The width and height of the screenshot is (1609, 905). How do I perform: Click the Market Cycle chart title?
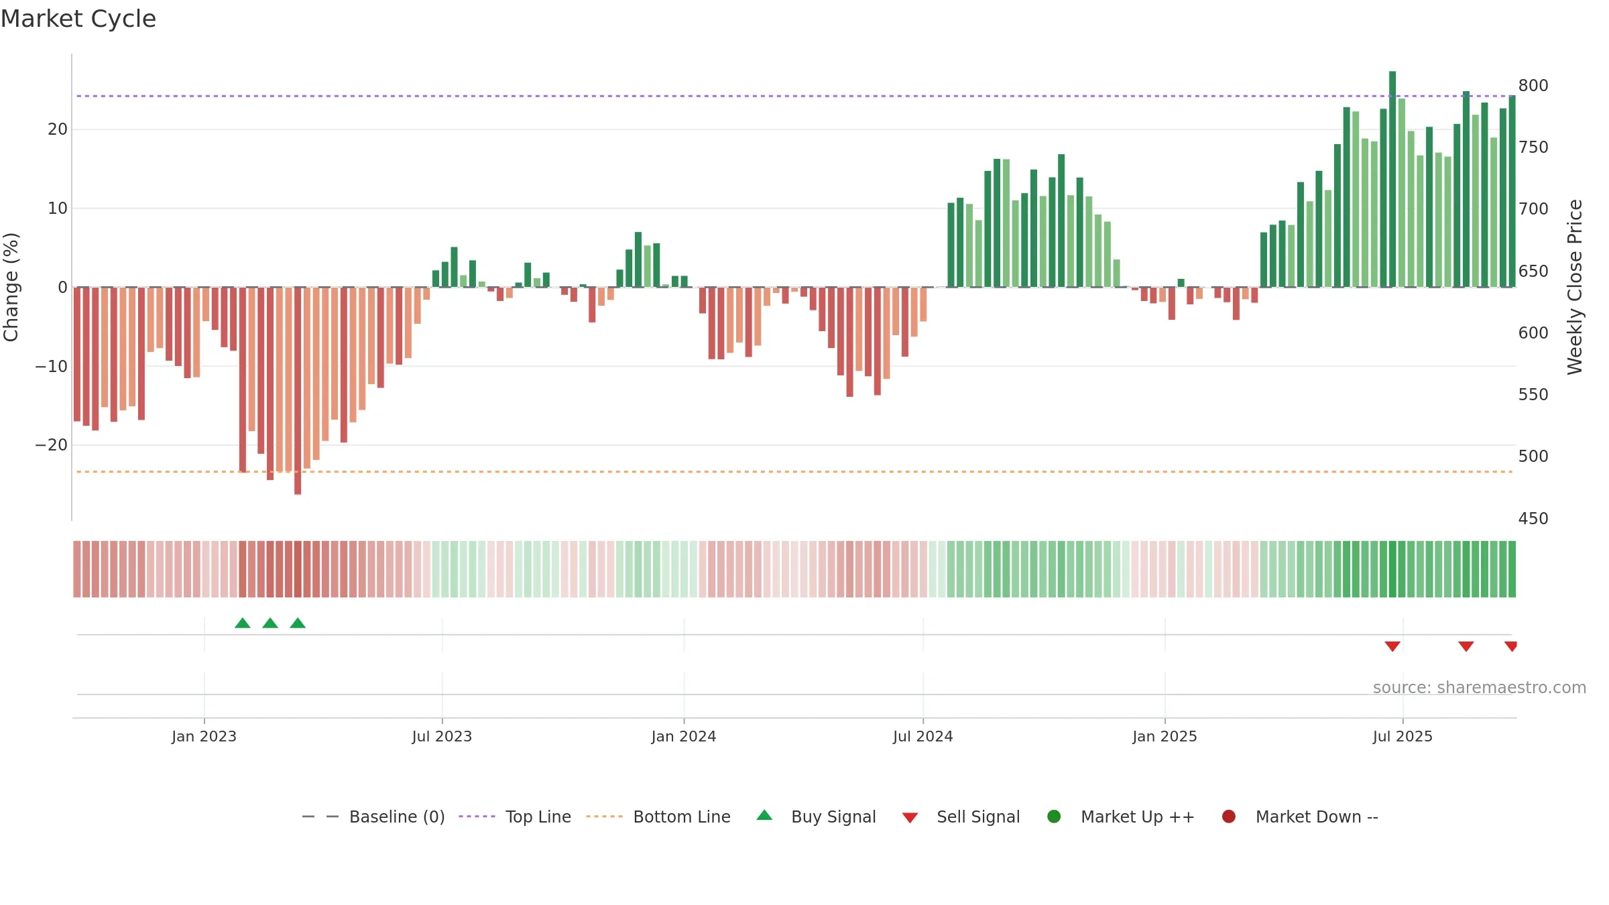point(78,19)
